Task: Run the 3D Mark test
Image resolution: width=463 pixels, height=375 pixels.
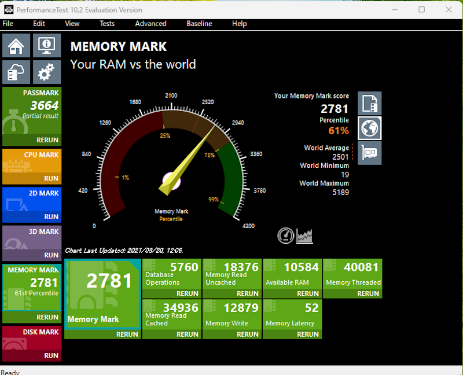Action: tap(32, 255)
